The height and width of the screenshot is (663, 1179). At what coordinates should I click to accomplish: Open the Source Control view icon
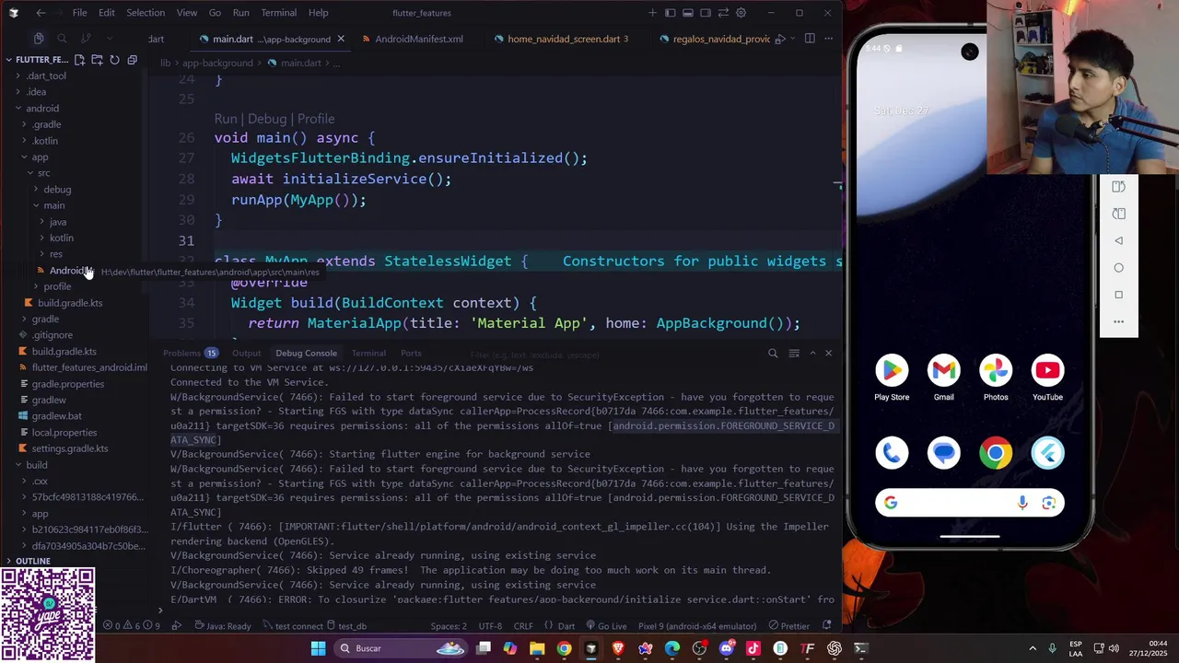pos(86,39)
